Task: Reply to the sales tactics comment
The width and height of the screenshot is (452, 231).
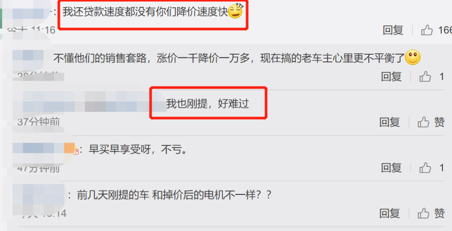Action: (391, 76)
